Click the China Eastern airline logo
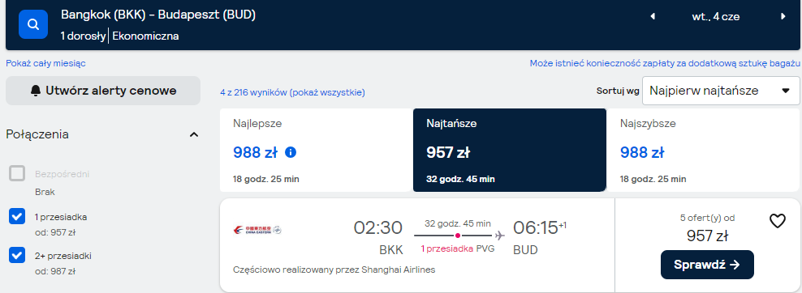The image size is (802, 293). tap(257, 230)
